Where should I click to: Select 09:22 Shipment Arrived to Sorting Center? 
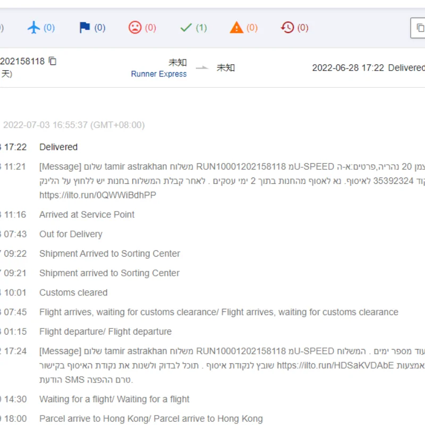point(90,253)
